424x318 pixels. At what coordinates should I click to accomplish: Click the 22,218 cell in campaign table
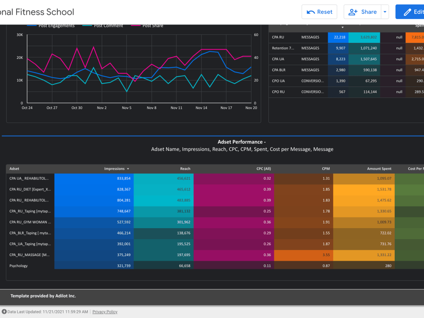point(338,37)
